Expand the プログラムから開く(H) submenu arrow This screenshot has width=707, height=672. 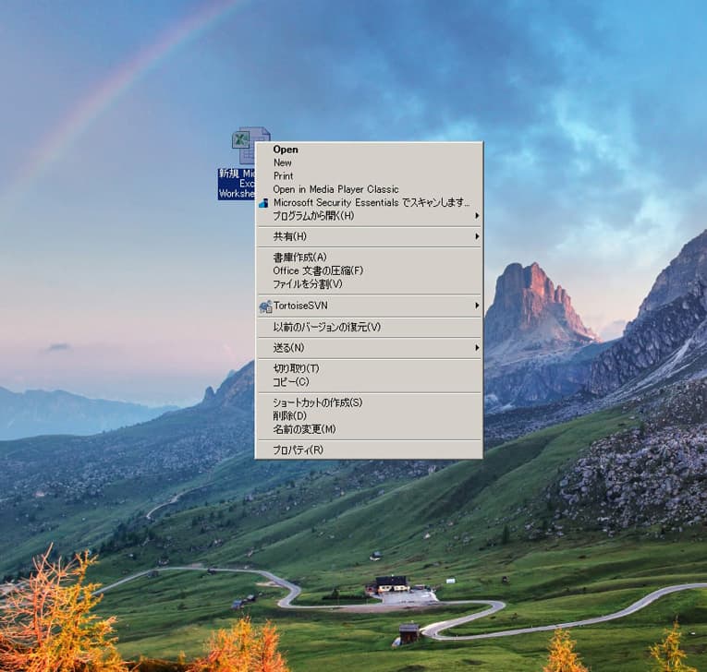tap(477, 216)
